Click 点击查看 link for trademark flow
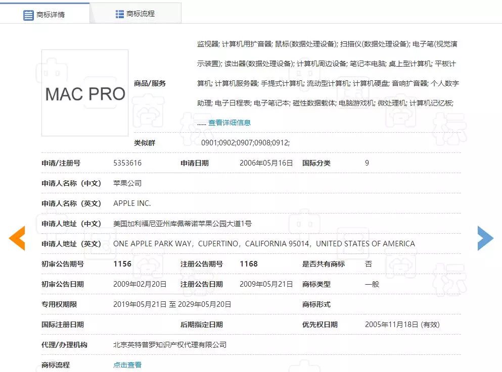 [x=127, y=364]
